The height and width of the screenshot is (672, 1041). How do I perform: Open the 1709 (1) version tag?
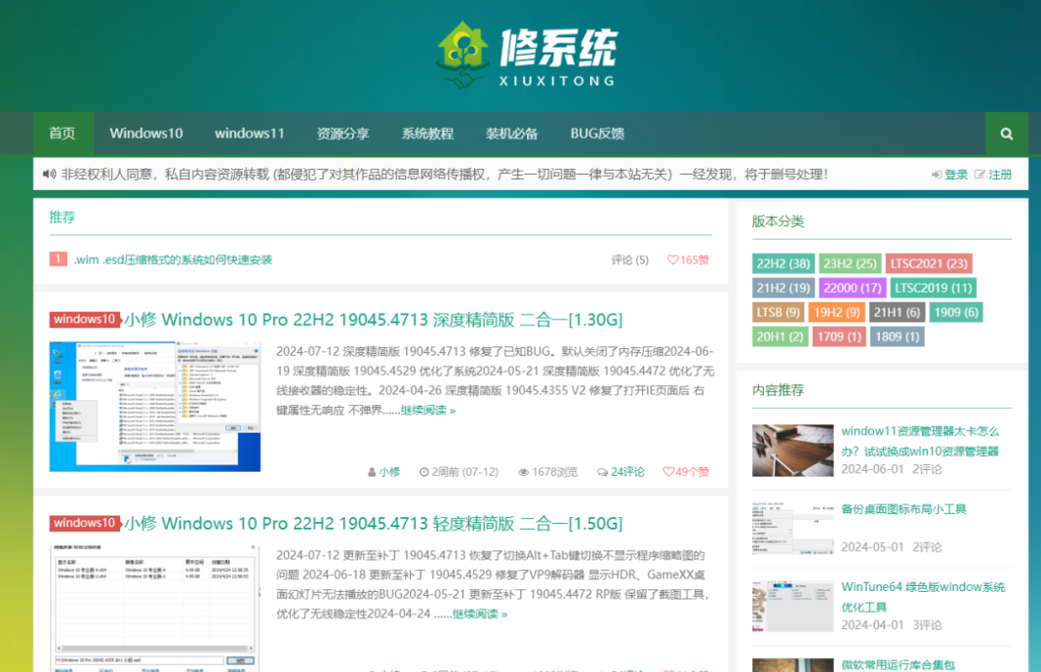coord(839,336)
